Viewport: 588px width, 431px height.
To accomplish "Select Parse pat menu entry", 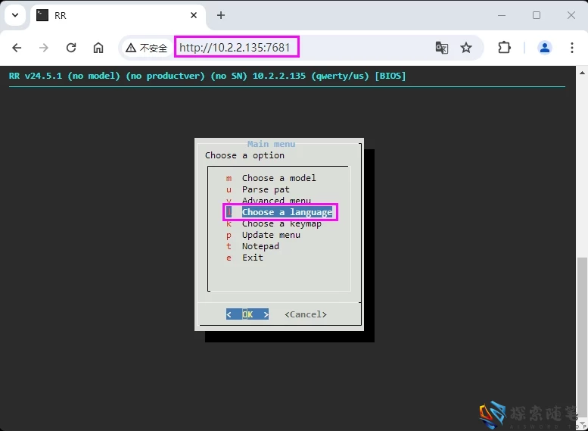I will tap(266, 189).
